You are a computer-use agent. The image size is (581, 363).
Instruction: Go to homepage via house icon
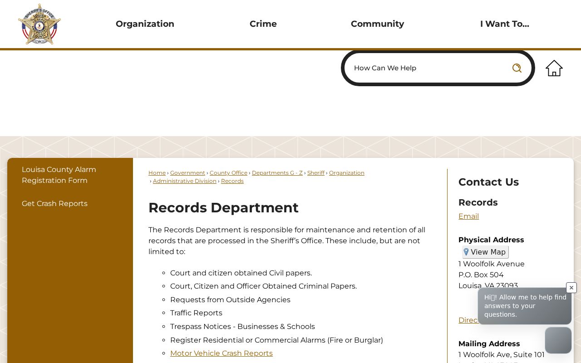pos(554,68)
